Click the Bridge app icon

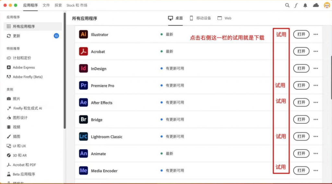coord(83,119)
